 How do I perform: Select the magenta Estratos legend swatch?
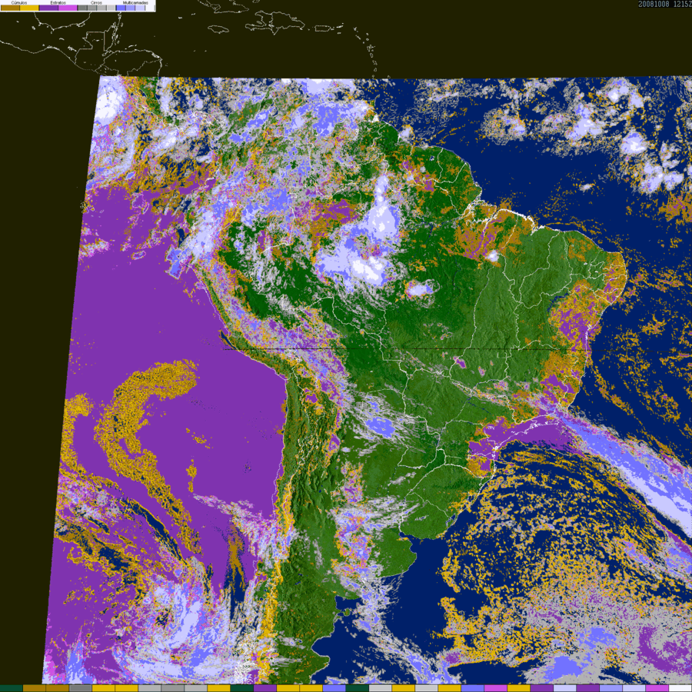68,8
